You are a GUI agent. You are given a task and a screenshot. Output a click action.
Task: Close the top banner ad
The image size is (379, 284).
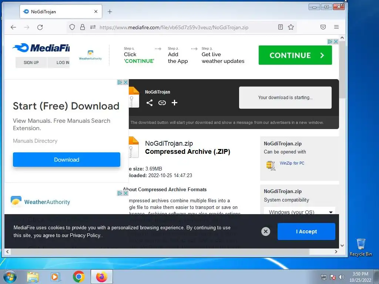click(336, 41)
